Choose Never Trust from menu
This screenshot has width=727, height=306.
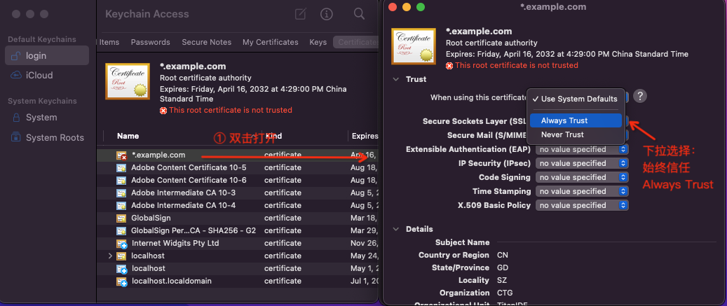[x=562, y=134]
